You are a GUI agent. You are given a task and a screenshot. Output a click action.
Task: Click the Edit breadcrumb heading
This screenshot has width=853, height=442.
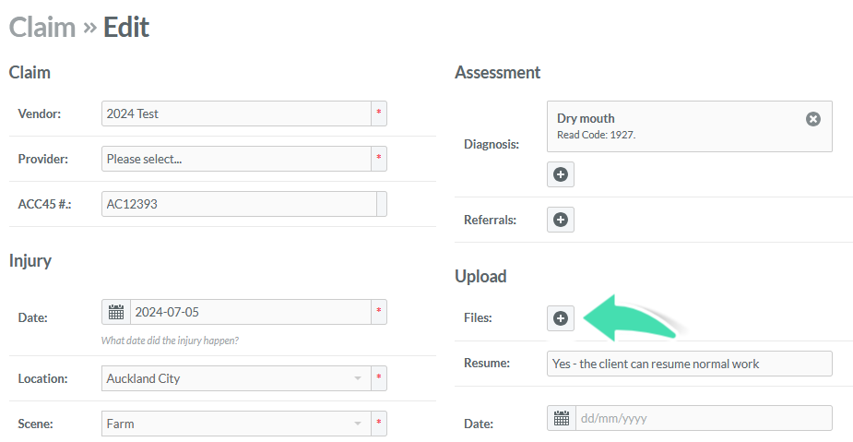click(126, 27)
